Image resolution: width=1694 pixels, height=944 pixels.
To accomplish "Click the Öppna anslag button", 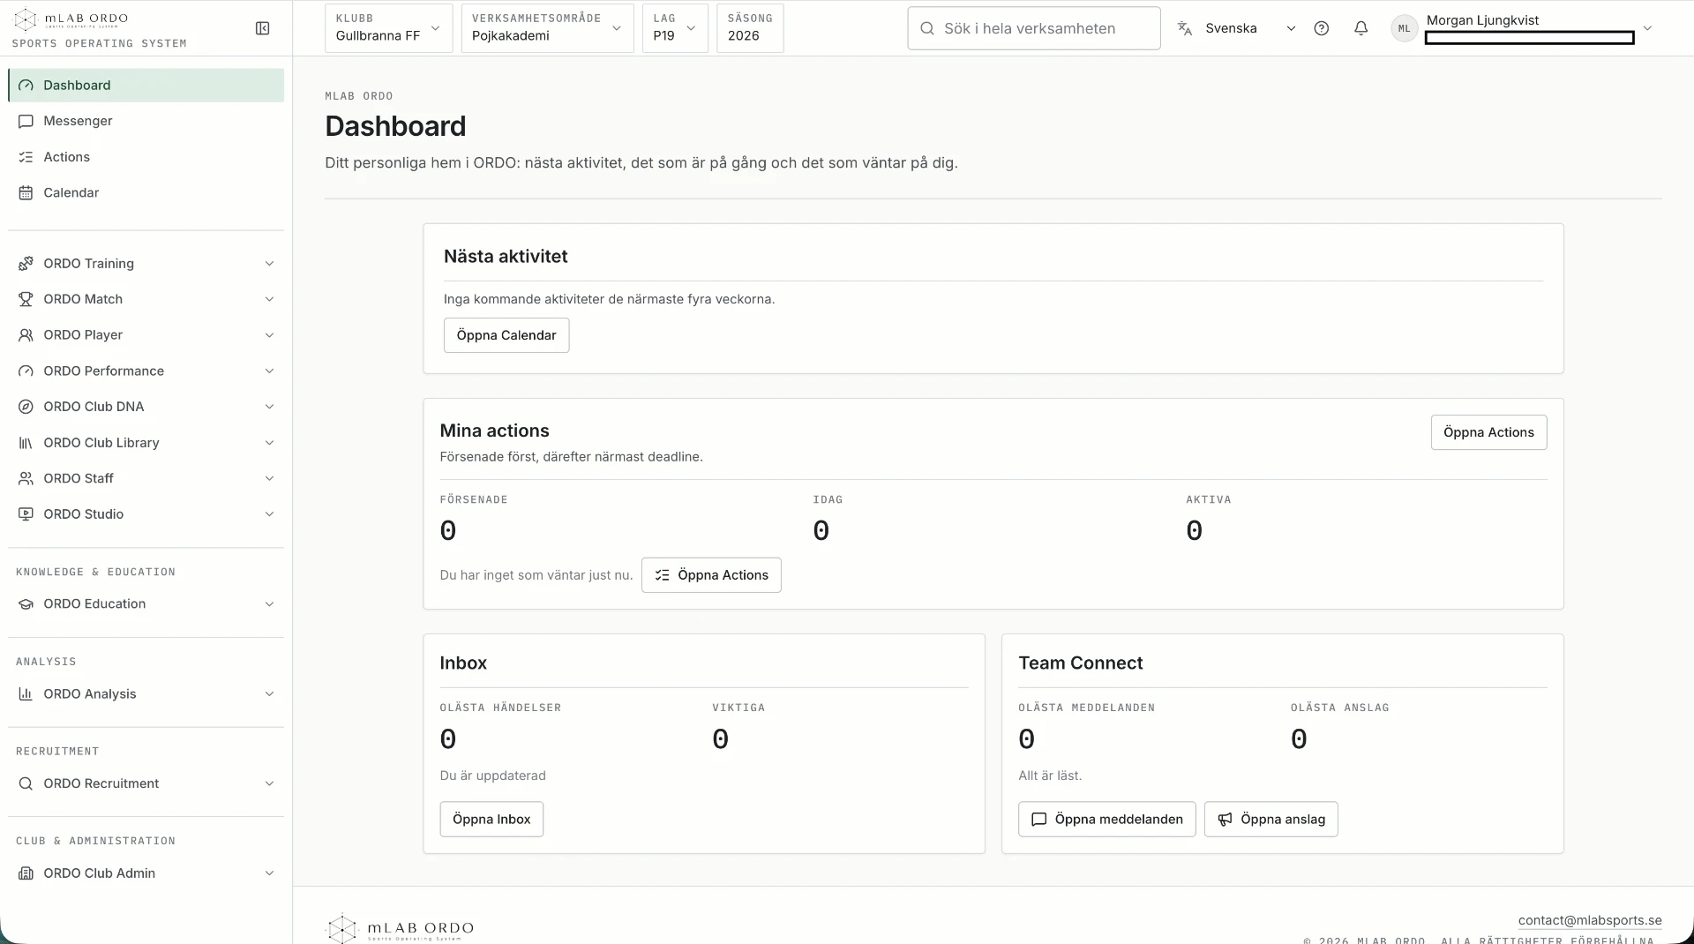I will tap(1270, 820).
